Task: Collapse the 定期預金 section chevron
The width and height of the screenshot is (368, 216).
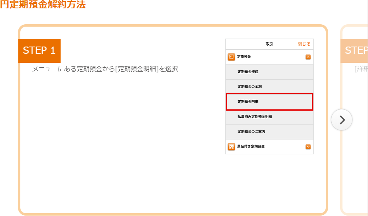Action: pos(308,57)
